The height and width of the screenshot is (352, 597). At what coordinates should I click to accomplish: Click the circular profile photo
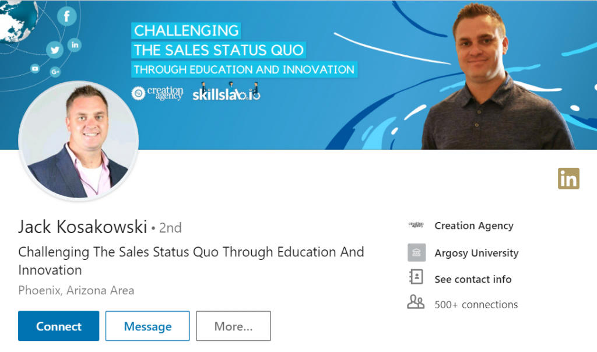coord(79,141)
